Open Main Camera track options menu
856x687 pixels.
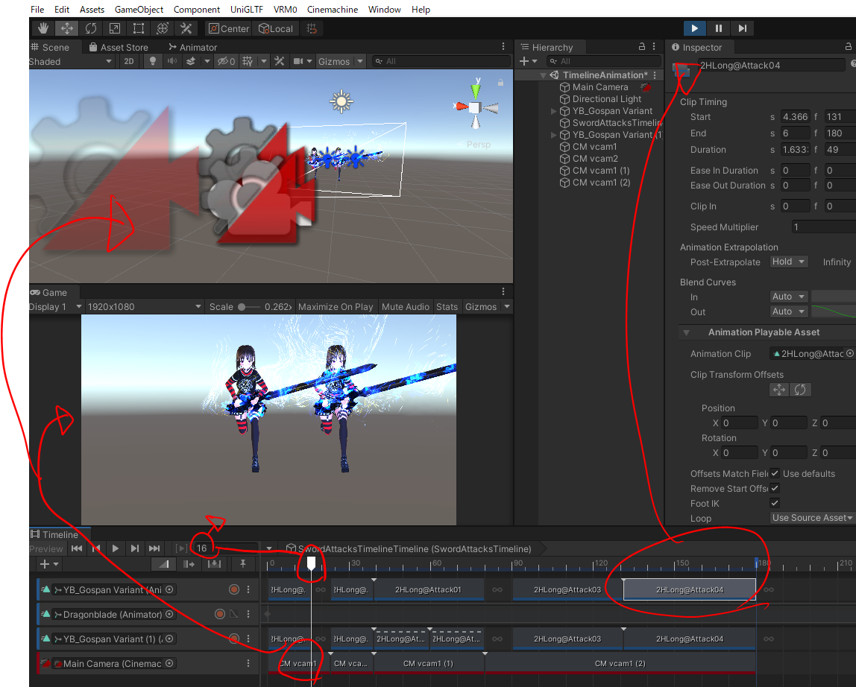[248, 663]
